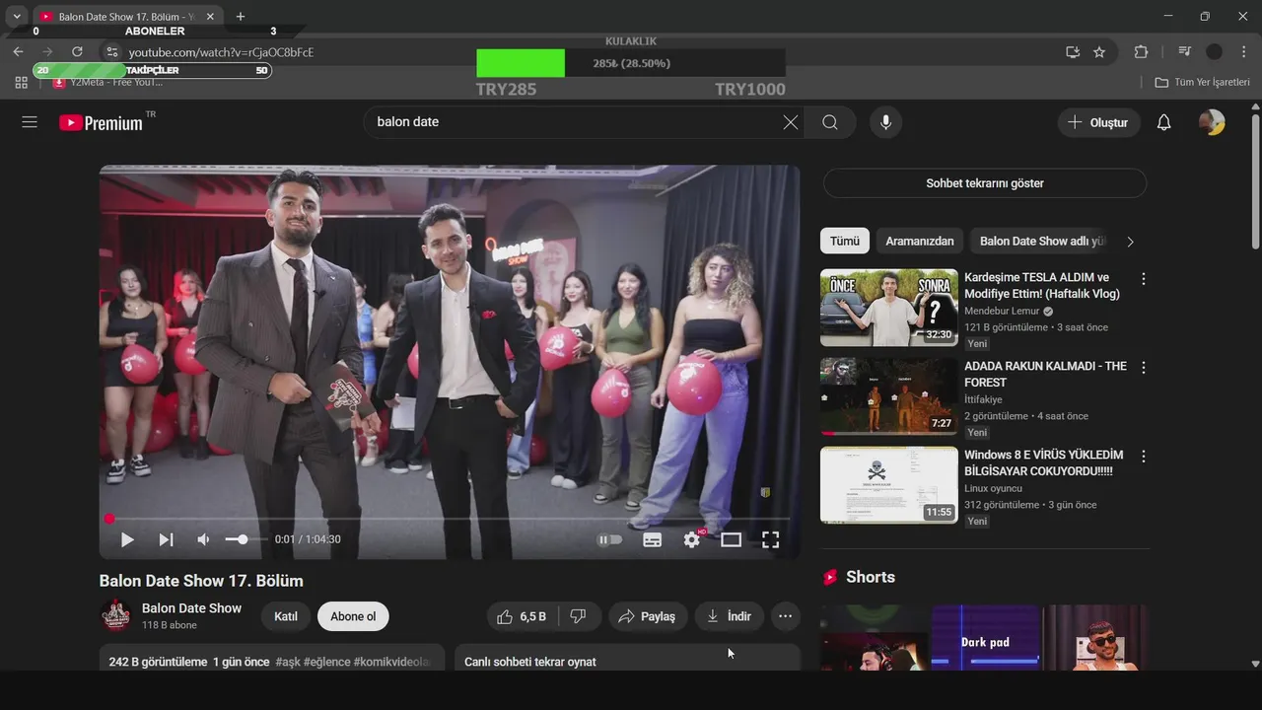Click İndir download button
Viewport: 1262px width, 710px height.
(730, 616)
